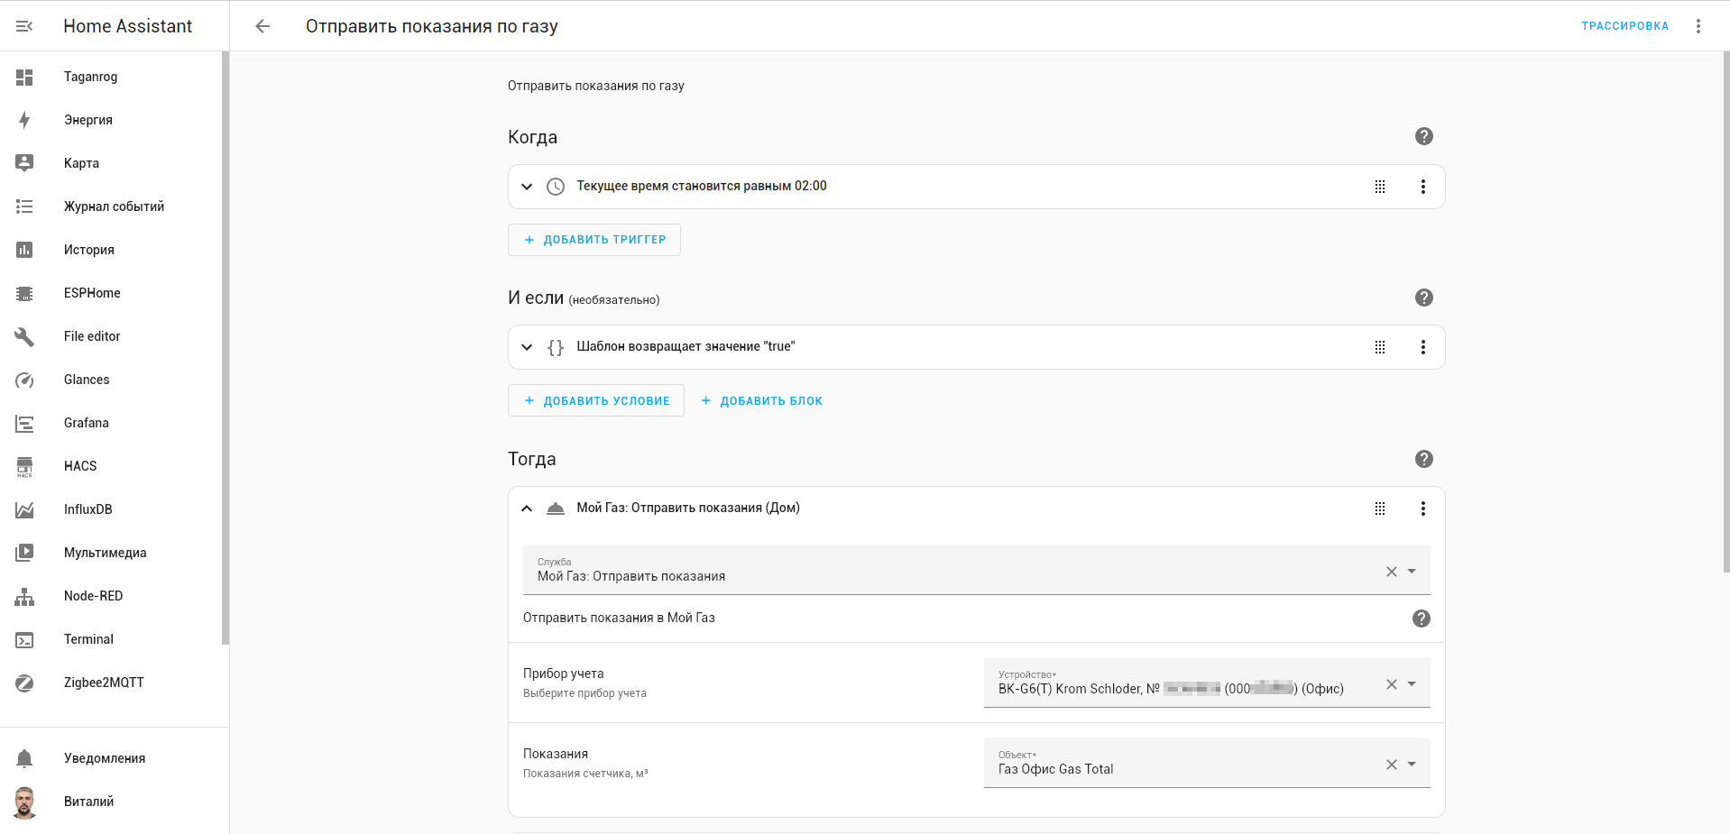
Task: Click the HACS store icon
Action: point(24,466)
